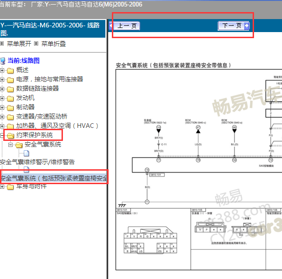Select 电源，接地与常用连接器 tree item
Image resolution: width=282 pixels, height=279 pixels.
click(49, 79)
